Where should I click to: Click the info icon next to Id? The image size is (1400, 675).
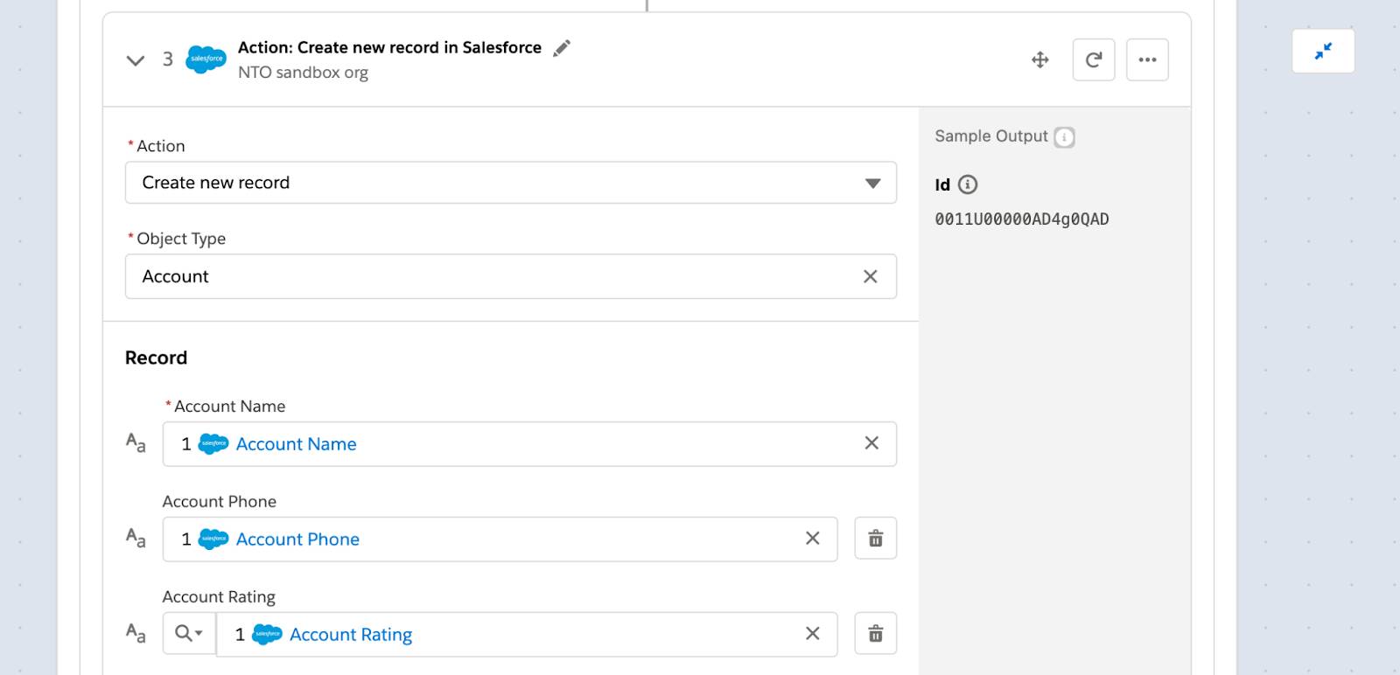click(967, 184)
